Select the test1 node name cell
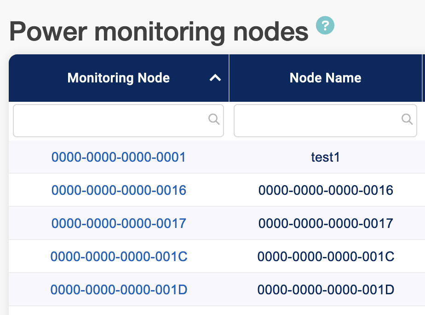The width and height of the screenshot is (425, 315). pyautogui.click(x=325, y=157)
